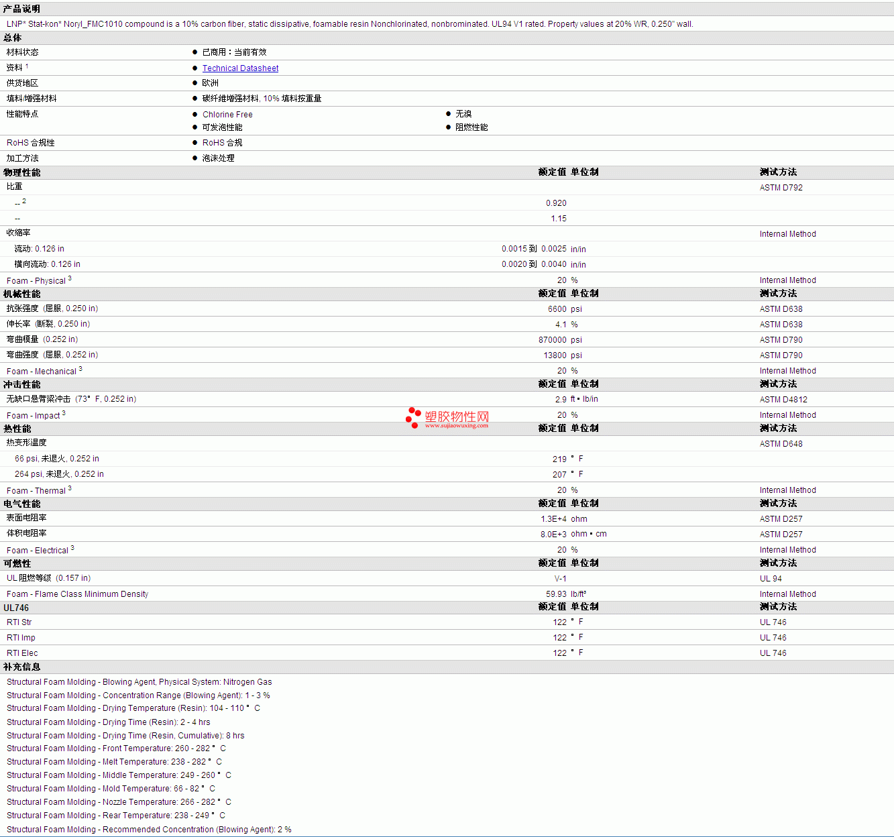
Task: Click the '已商用：当前有效' material status value
Action: tap(234, 52)
